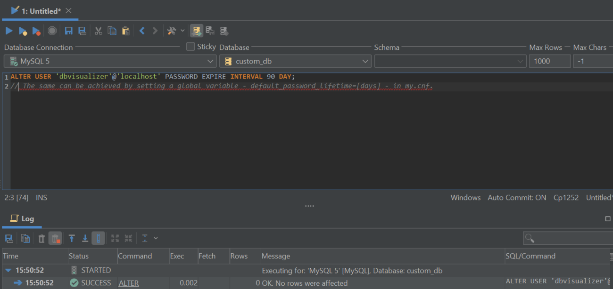Viewport: 613px width, 289px height.
Task: Open the SQL Commander settings wrench icon
Action: tap(171, 31)
